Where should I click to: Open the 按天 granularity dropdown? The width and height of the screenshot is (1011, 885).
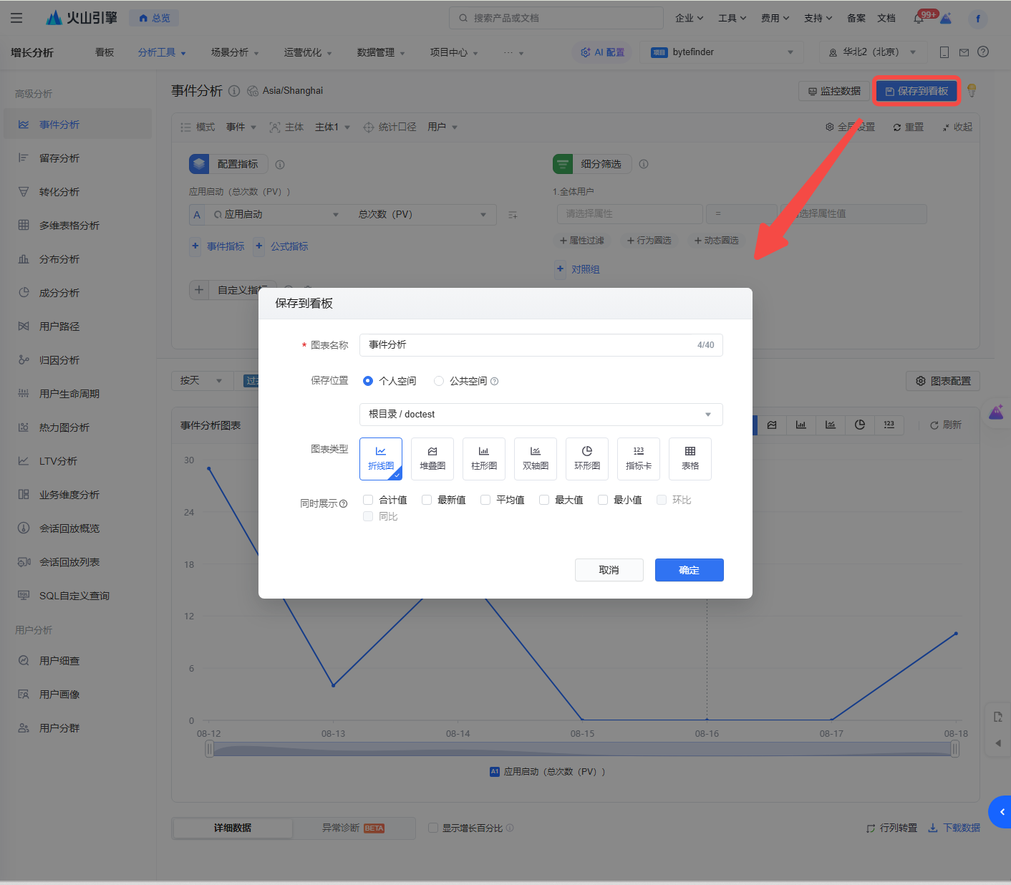click(202, 381)
